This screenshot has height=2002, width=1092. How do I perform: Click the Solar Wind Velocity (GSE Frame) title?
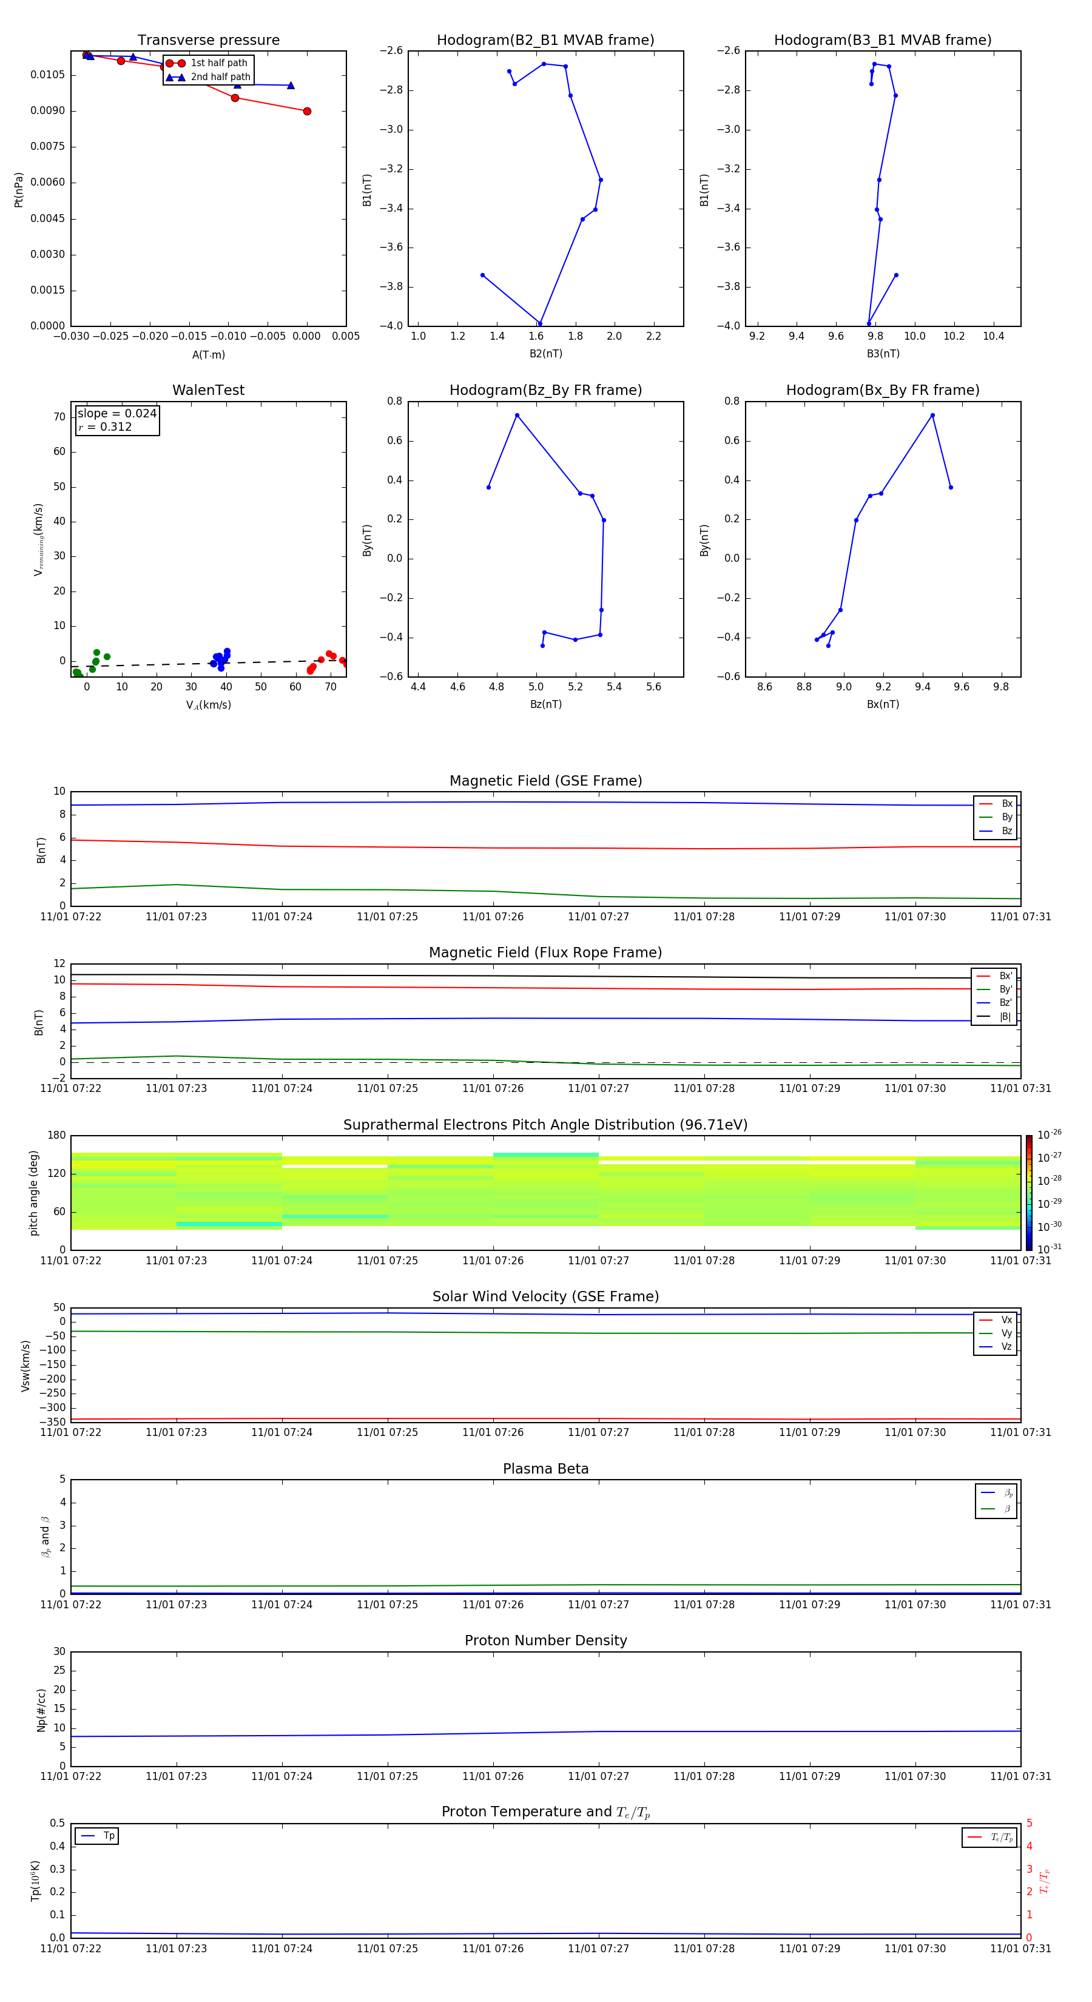point(545,1296)
